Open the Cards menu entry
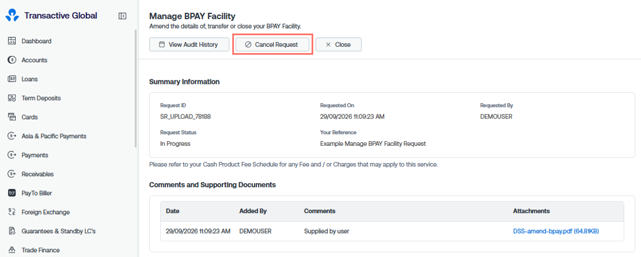The width and height of the screenshot is (641, 257). 30,117
